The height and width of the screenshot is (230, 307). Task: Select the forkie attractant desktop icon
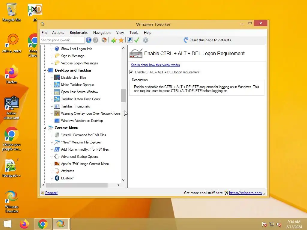point(12,108)
